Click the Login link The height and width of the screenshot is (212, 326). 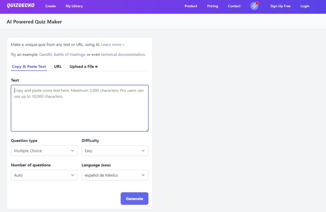[x=305, y=6]
